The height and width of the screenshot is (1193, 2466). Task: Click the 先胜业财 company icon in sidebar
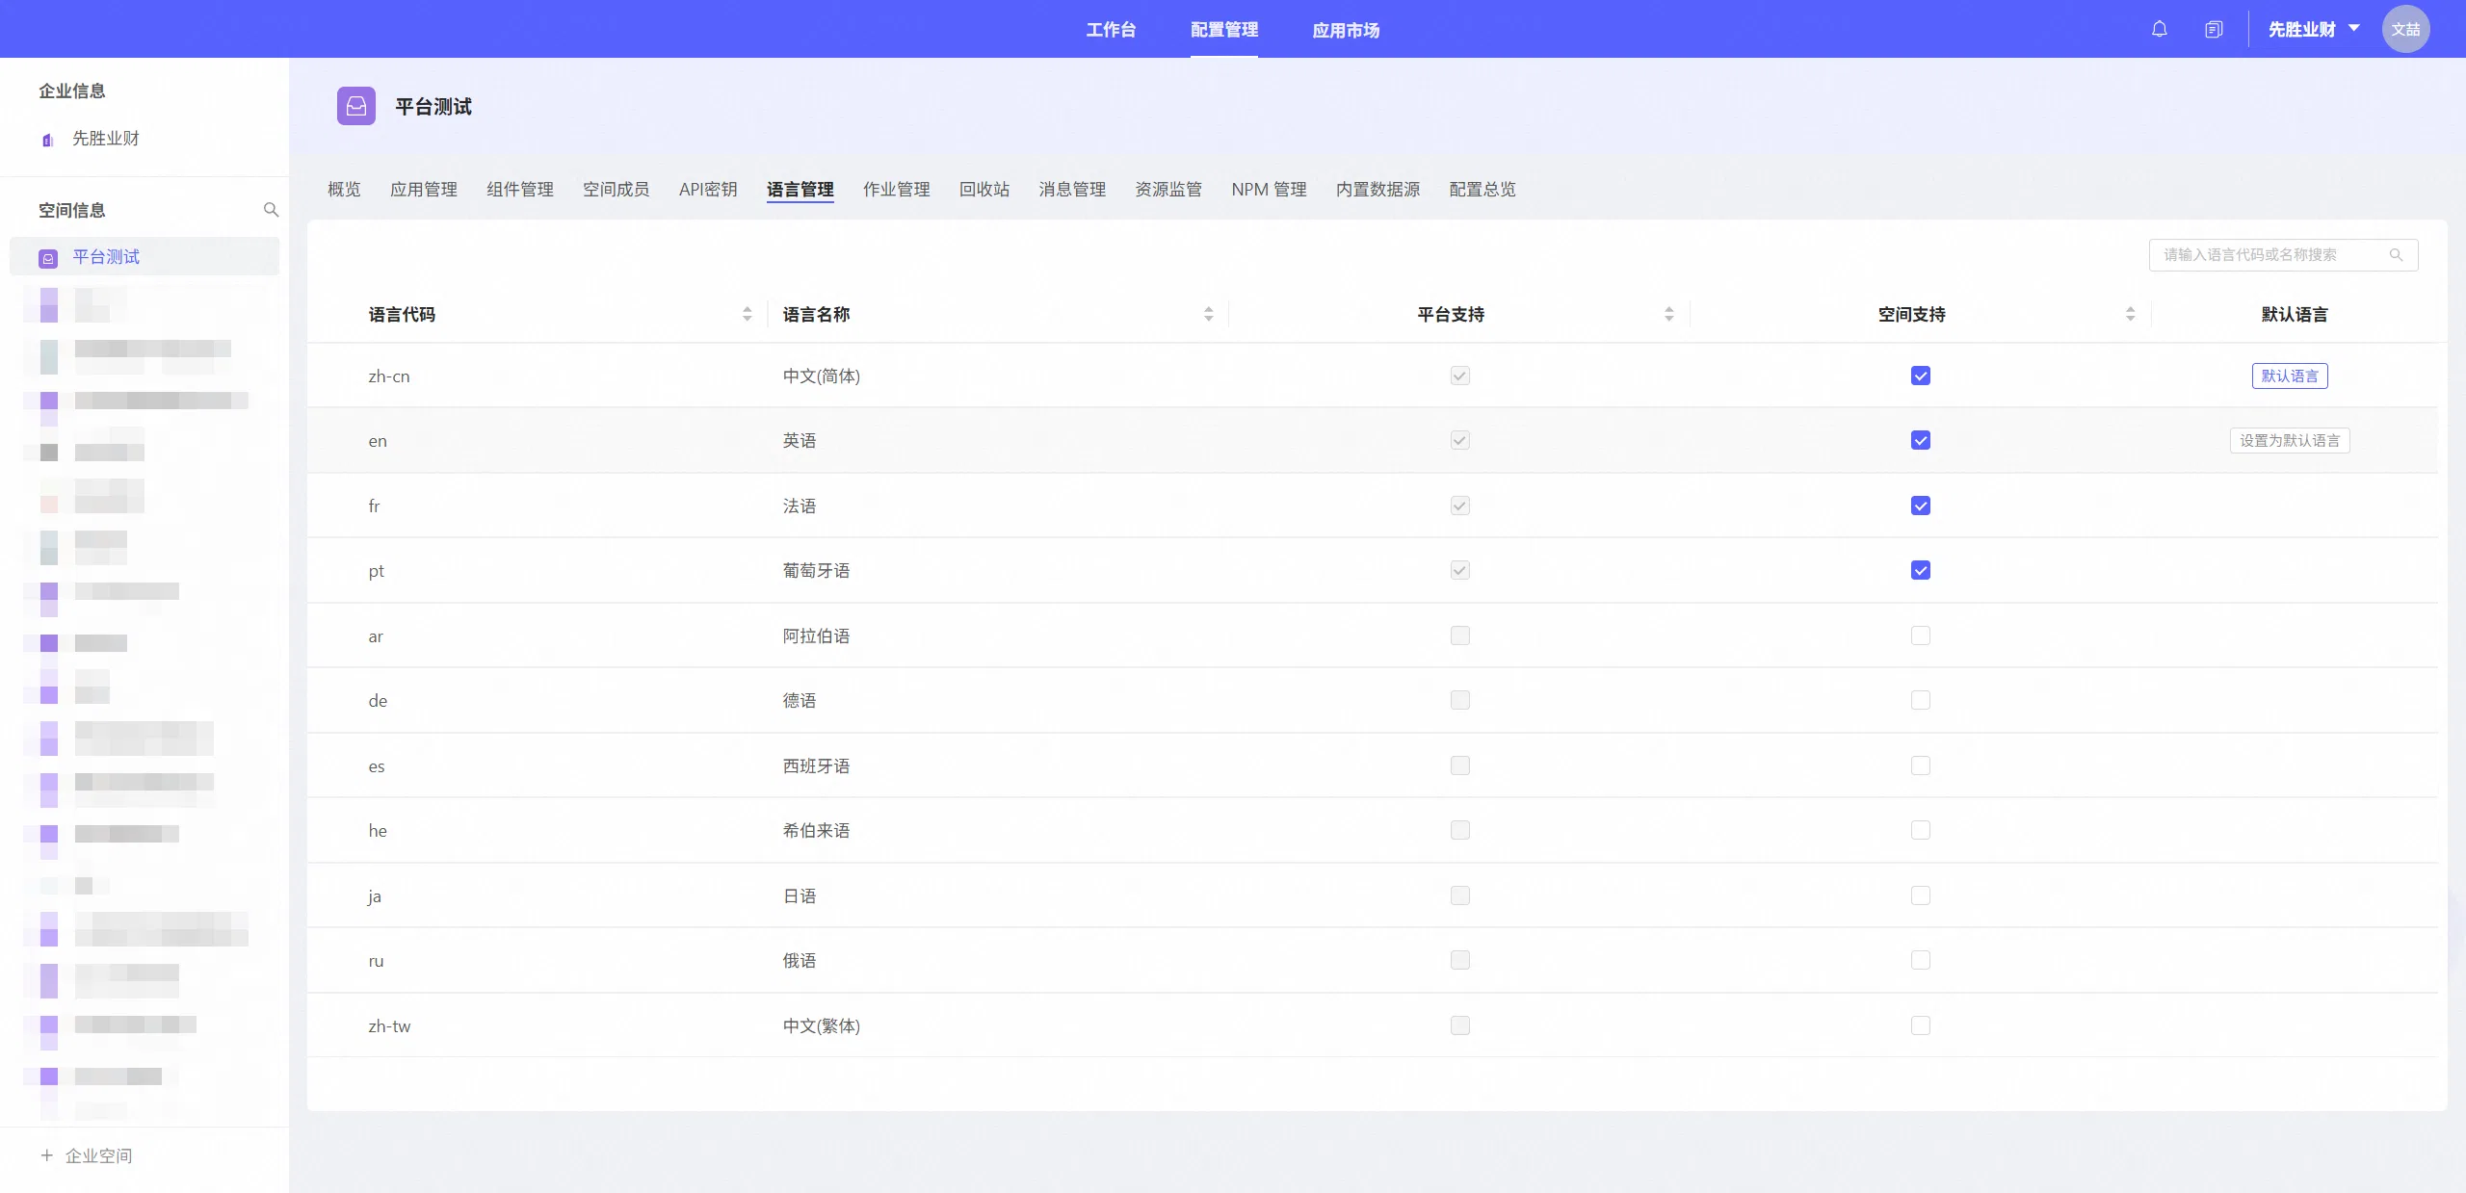pyautogui.click(x=47, y=140)
